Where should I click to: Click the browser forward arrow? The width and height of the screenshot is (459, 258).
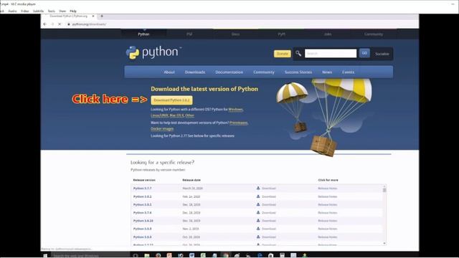point(52,24)
